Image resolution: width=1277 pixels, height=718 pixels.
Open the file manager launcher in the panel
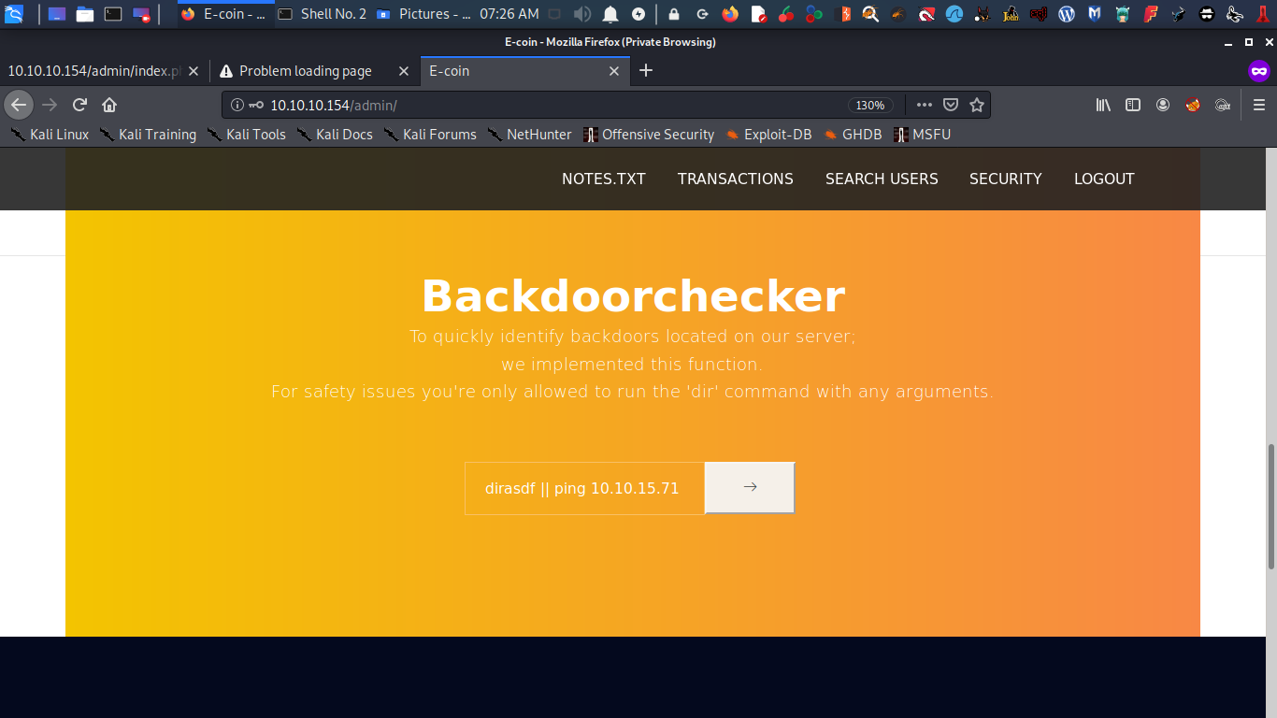85,14
